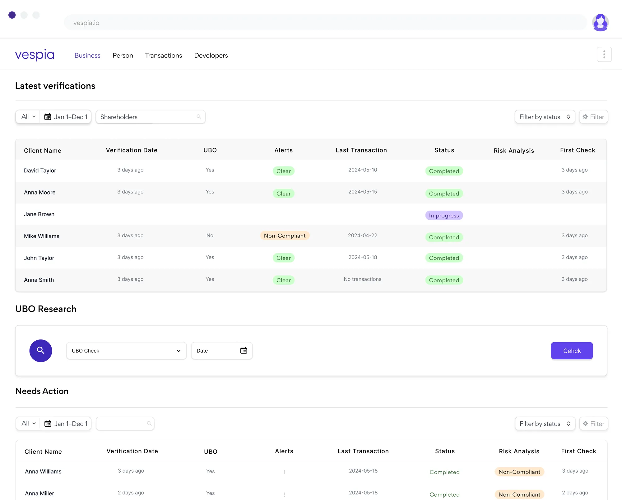The image size is (622, 500).
Task: Click John Taylor's 2024-05-18 transaction date
Action: click(x=363, y=257)
